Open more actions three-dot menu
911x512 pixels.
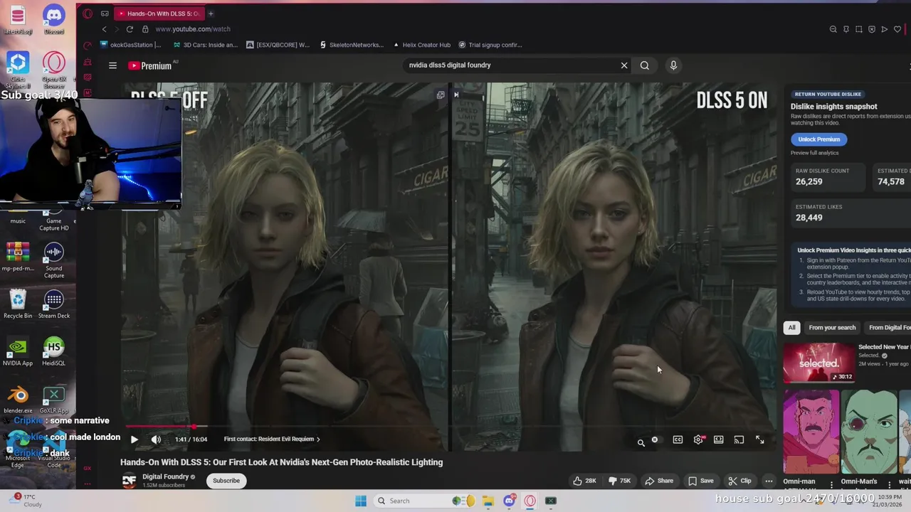[x=769, y=481]
